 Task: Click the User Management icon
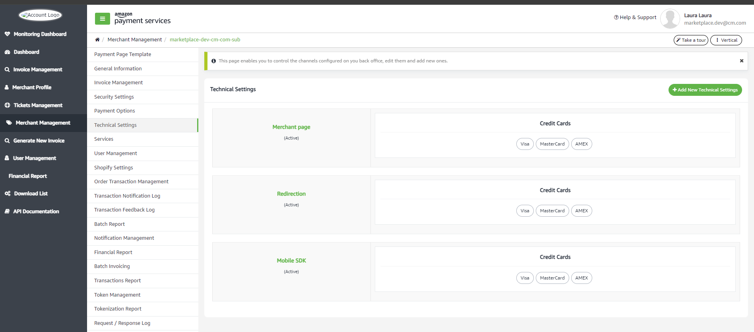(x=7, y=158)
